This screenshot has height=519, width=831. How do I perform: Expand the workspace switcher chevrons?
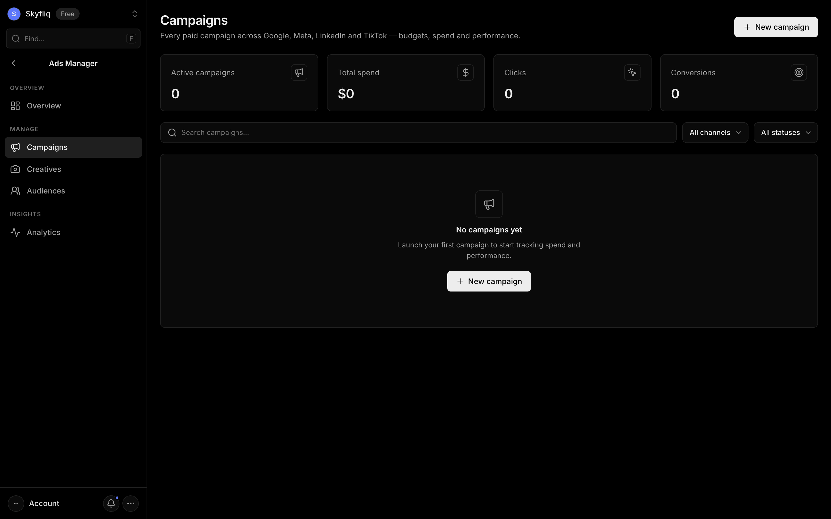point(135,14)
